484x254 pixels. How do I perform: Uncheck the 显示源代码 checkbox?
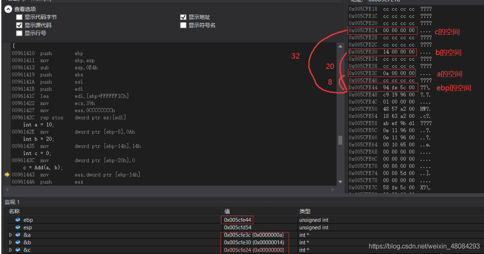(x=19, y=25)
